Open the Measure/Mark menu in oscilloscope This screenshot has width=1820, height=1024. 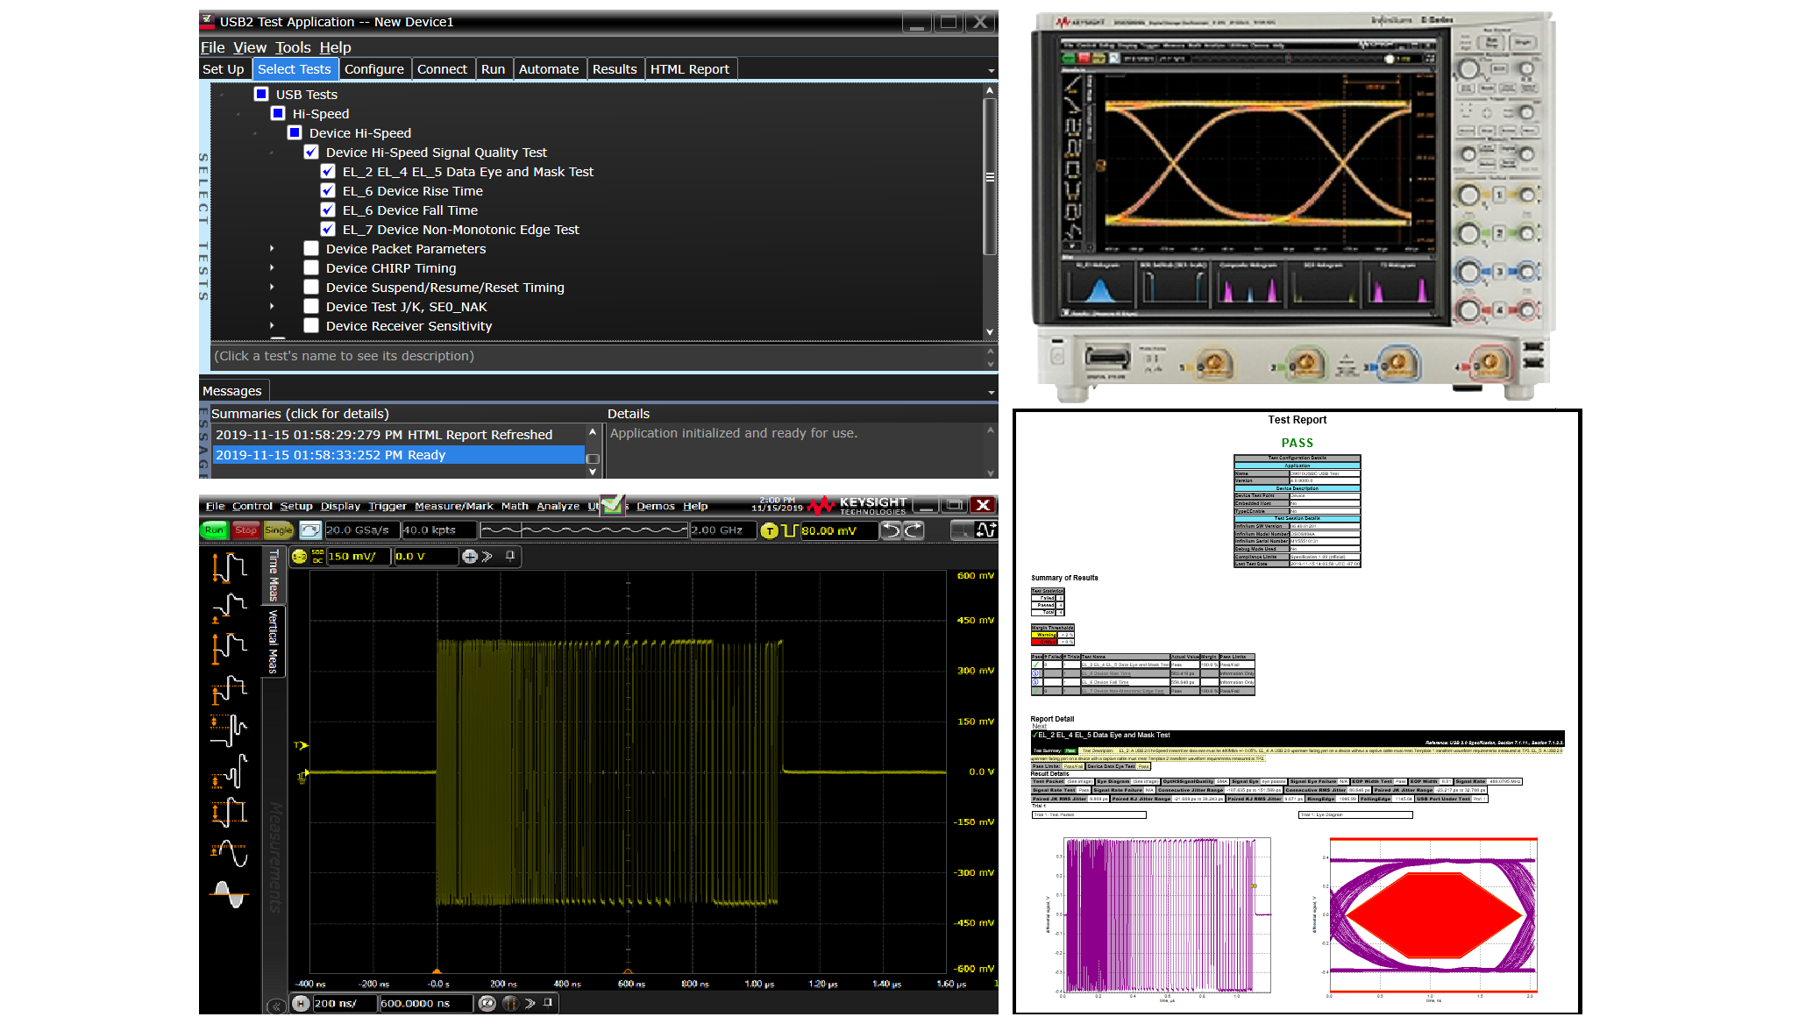coord(453,506)
